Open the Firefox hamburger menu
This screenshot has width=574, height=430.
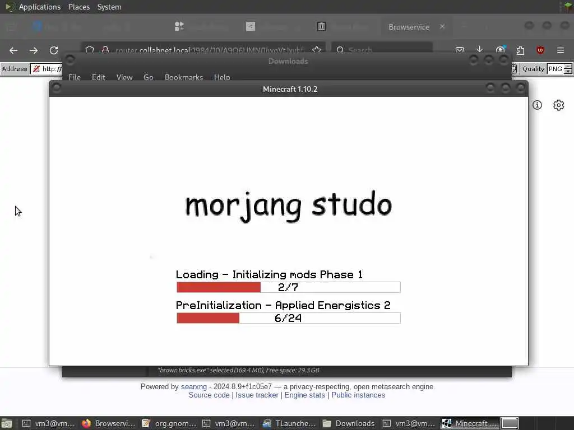pyautogui.click(x=561, y=50)
